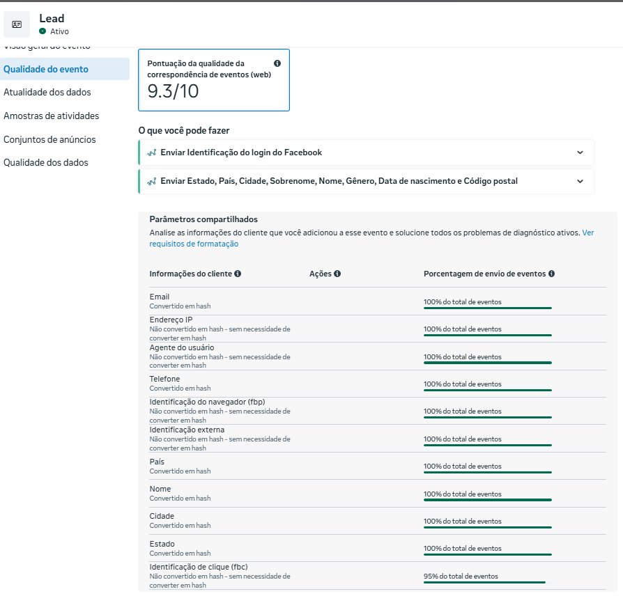Click info icon beside event match quality score
The height and width of the screenshot is (596, 623).
click(x=277, y=63)
